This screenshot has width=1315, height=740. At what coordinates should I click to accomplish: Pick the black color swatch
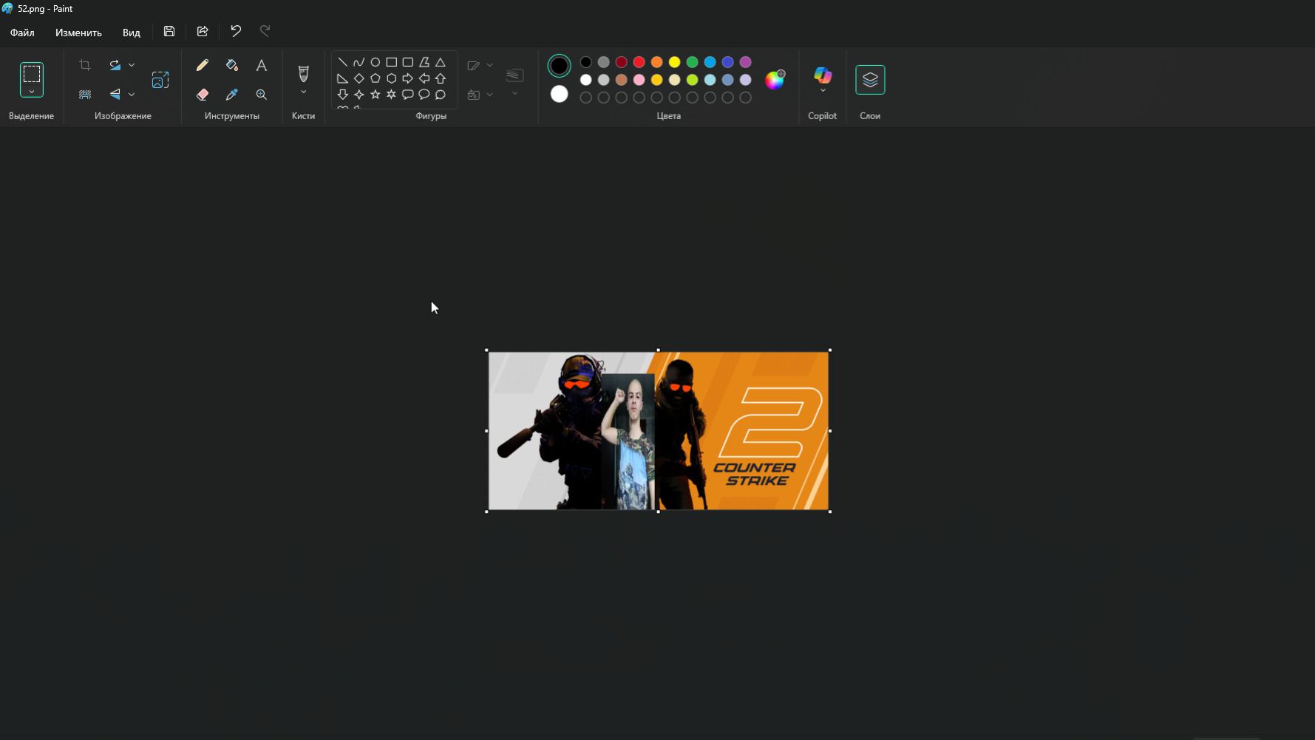585,62
